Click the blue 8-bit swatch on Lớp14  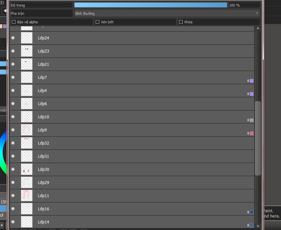pos(252,225)
